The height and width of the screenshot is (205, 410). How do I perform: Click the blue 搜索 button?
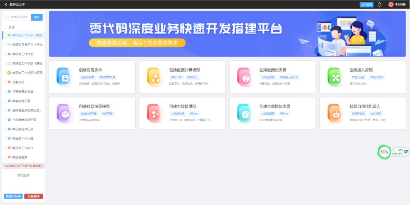point(36,17)
